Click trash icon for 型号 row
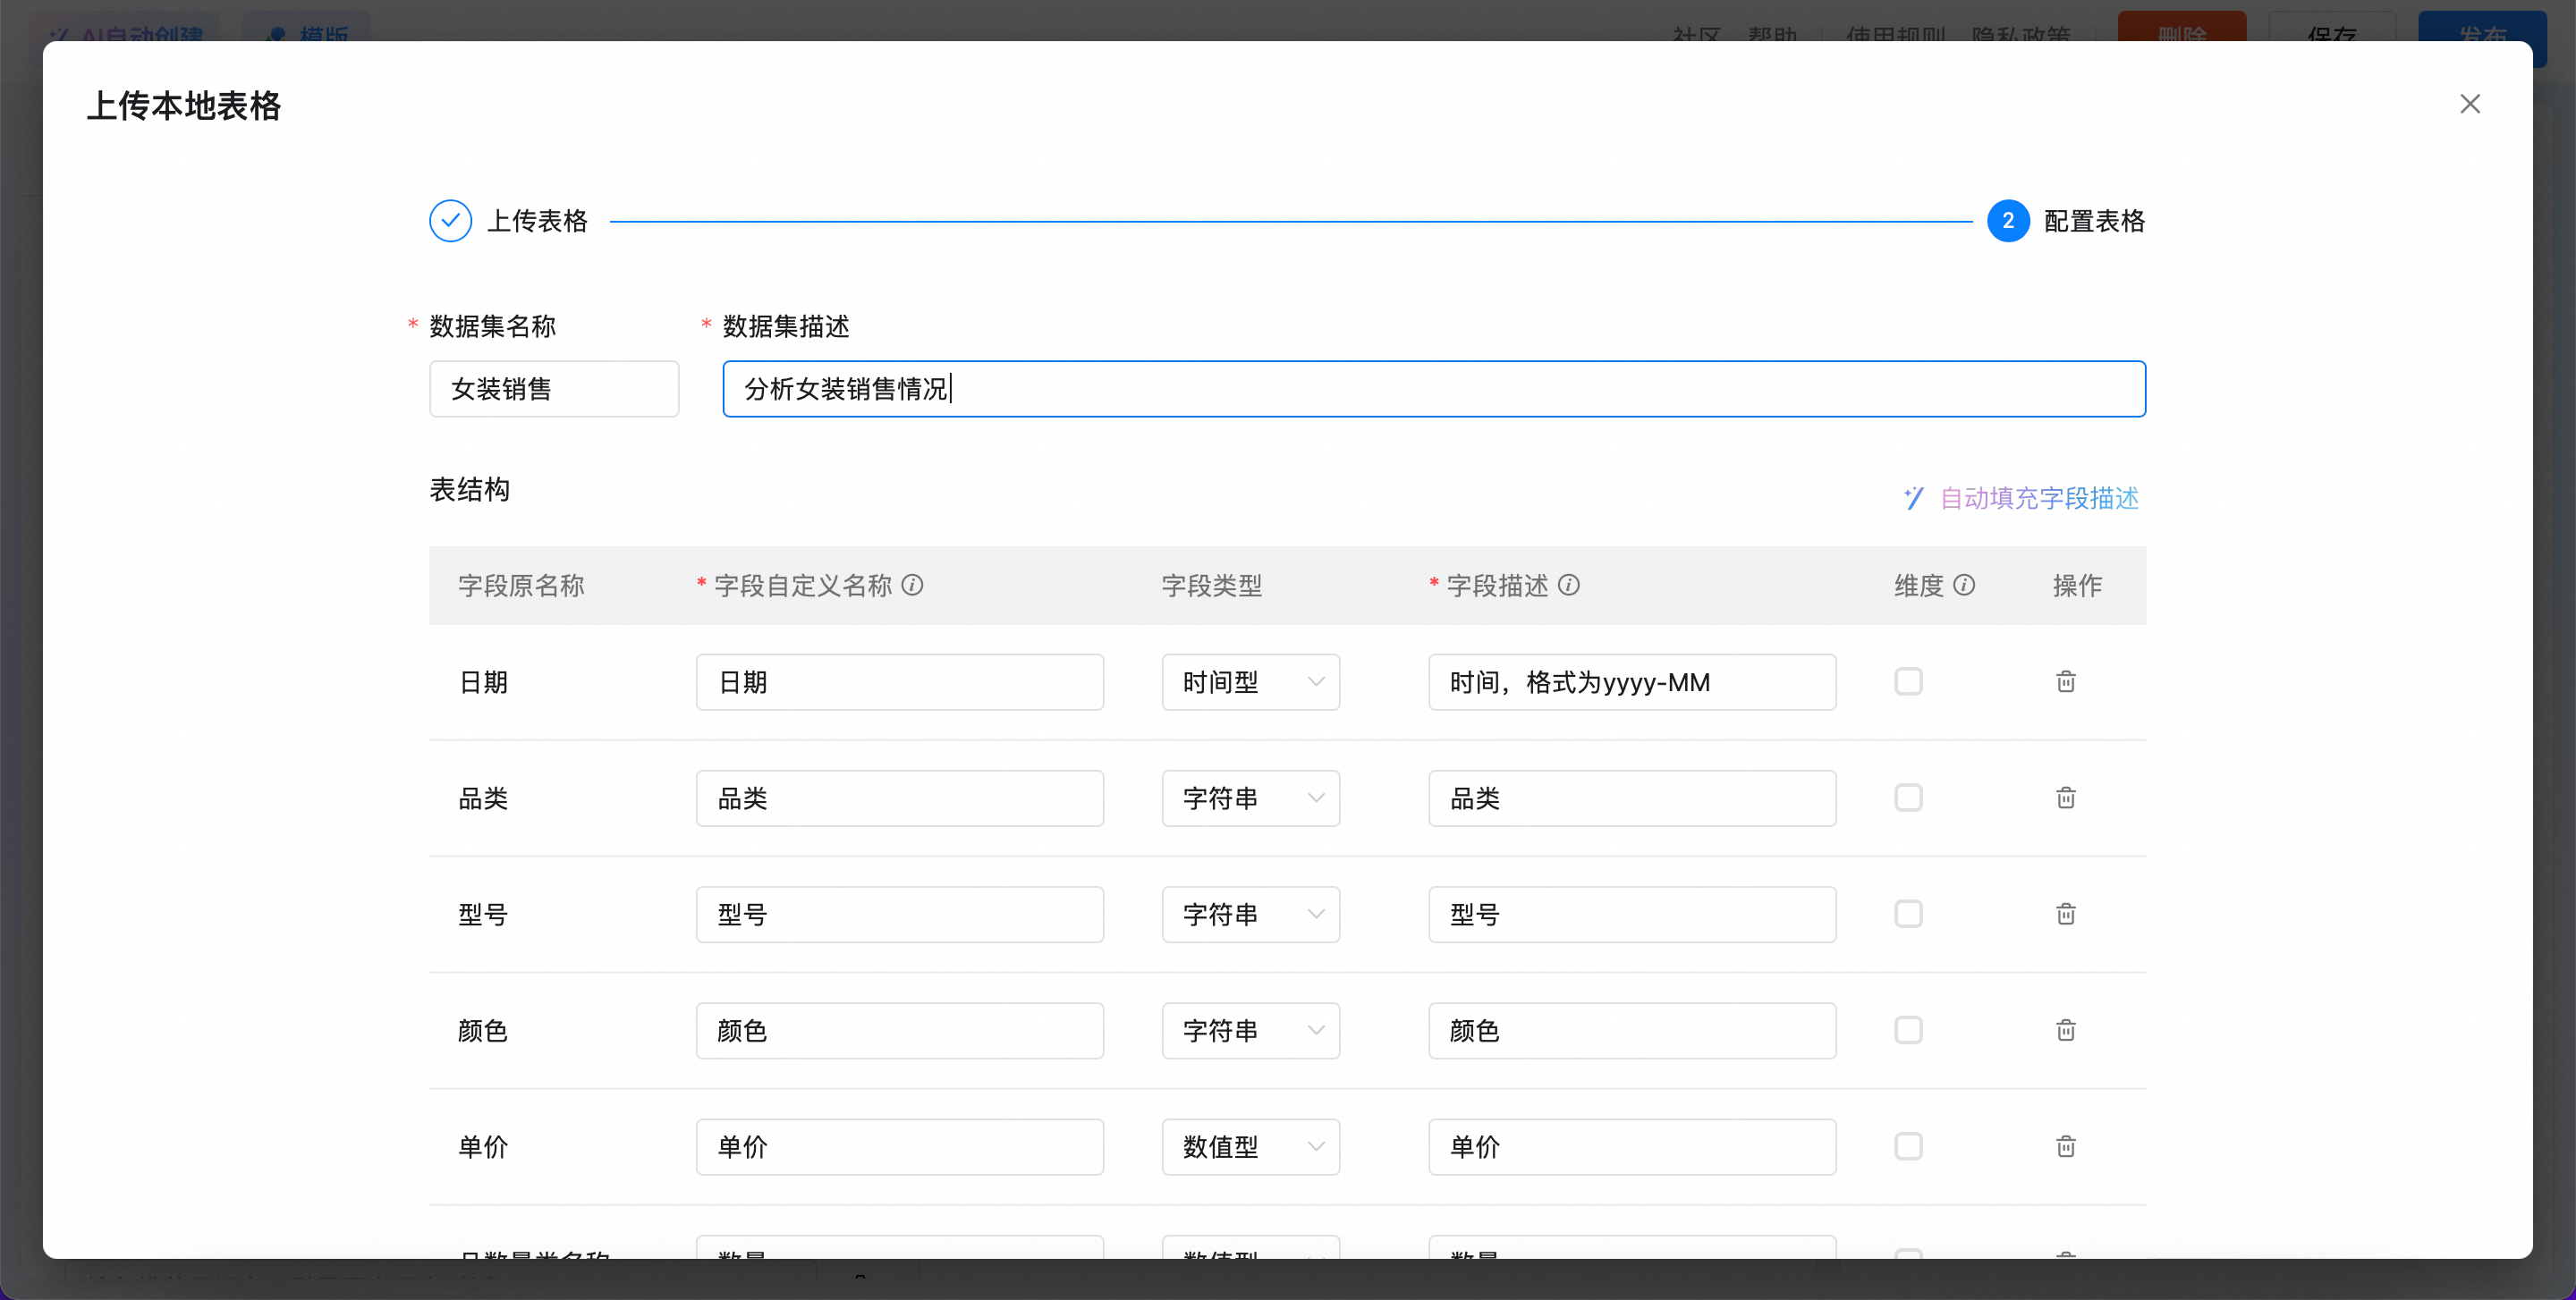This screenshot has width=2576, height=1300. [2065, 913]
